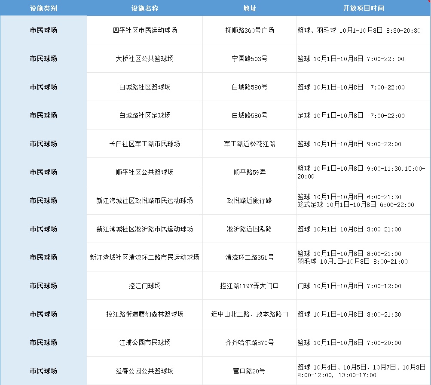Image resolution: width=431 pixels, height=385 pixels.
Task: Click the 白城路社区足球场 name cell
Action: pyautogui.click(x=145, y=115)
